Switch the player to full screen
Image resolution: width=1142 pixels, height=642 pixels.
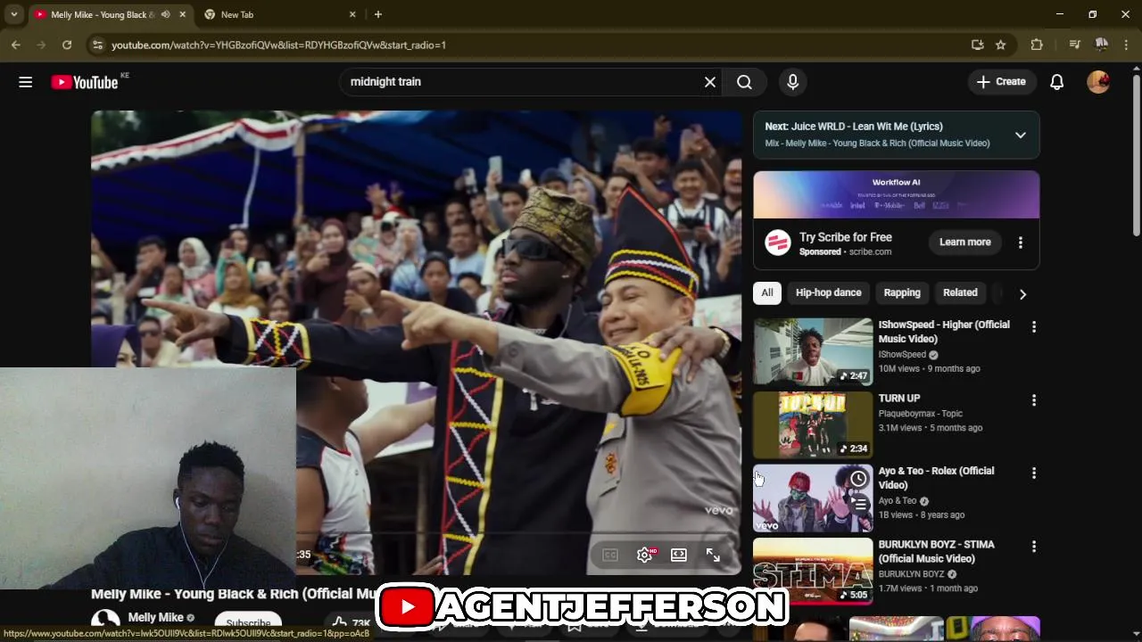713,555
